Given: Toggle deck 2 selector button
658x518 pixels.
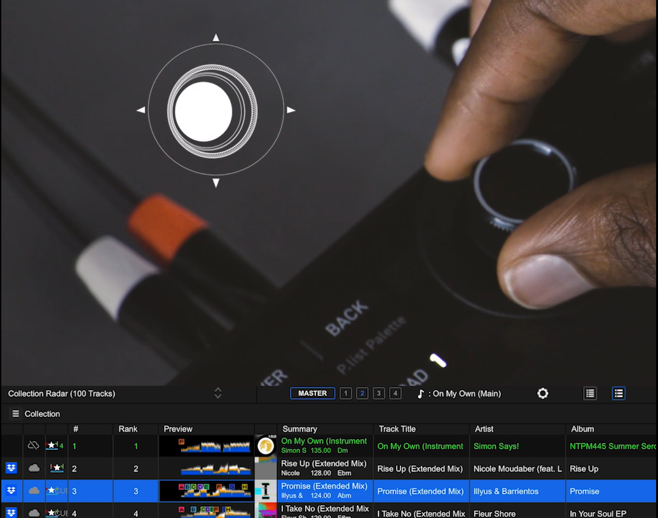Looking at the screenshot, I should (x=362, y=393).
